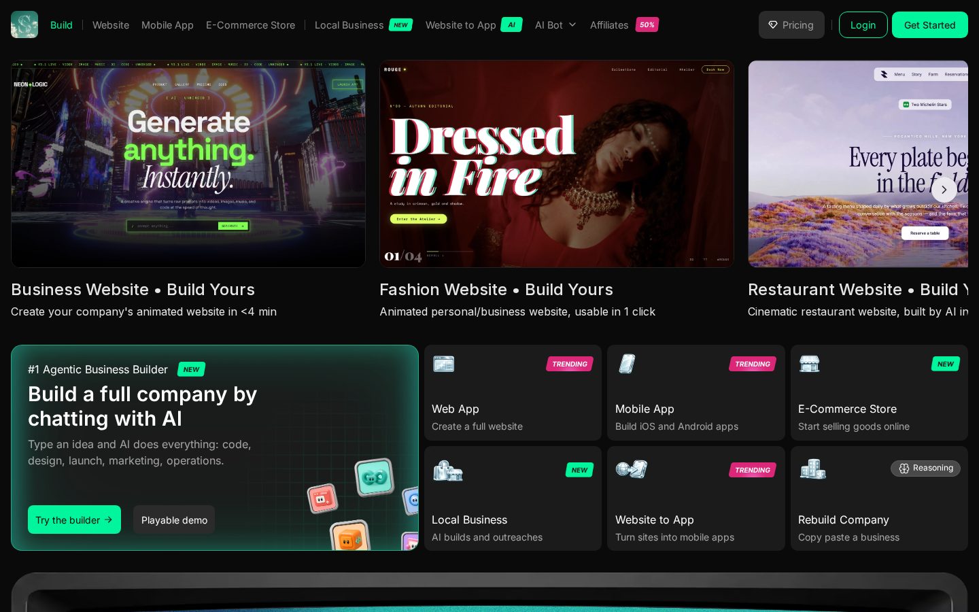Image resolution: width=979 pixels, height=612 pixels.
Task: Click 'AI builds and outreaches' text
Action: tap(487, 537)
